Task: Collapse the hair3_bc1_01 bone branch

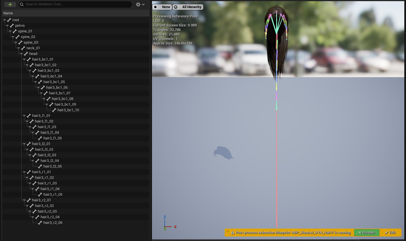Action: (x=24, y=59)
